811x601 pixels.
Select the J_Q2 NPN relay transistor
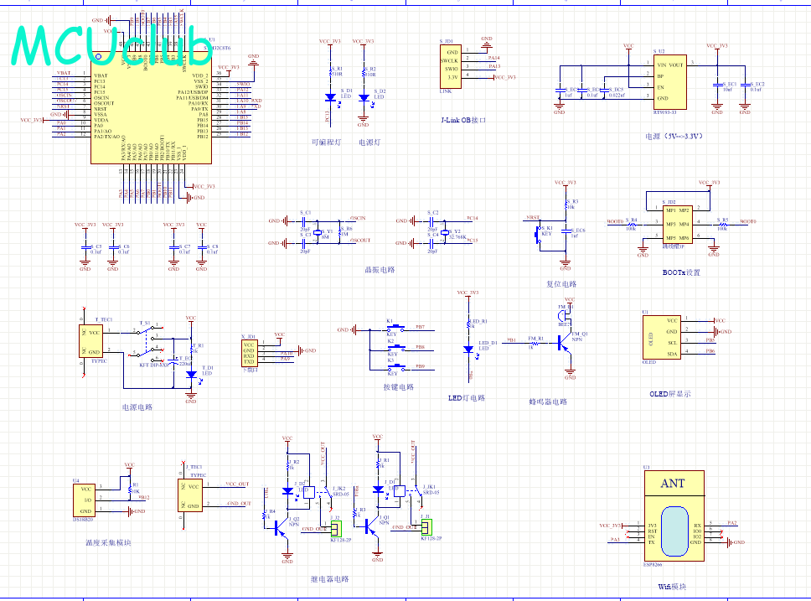click(x=282, y=527)
